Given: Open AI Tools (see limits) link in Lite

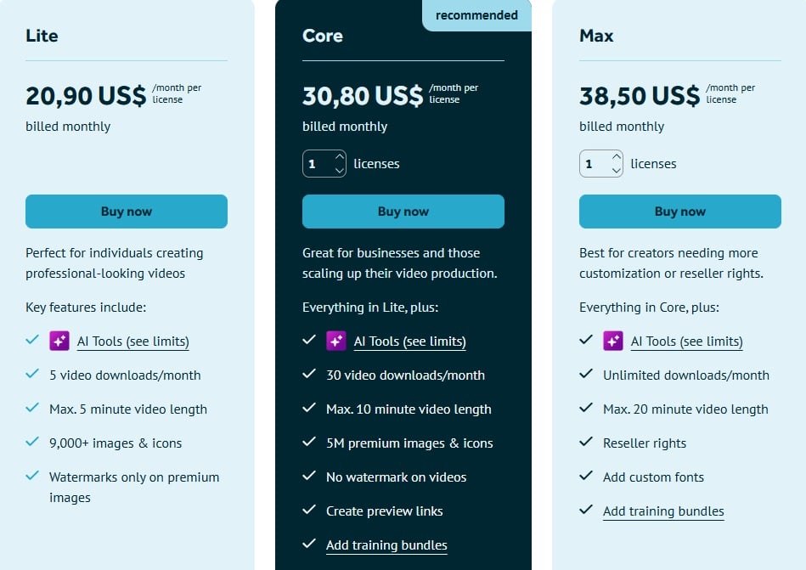Looking at the screenshot, I should click(132, 341).
